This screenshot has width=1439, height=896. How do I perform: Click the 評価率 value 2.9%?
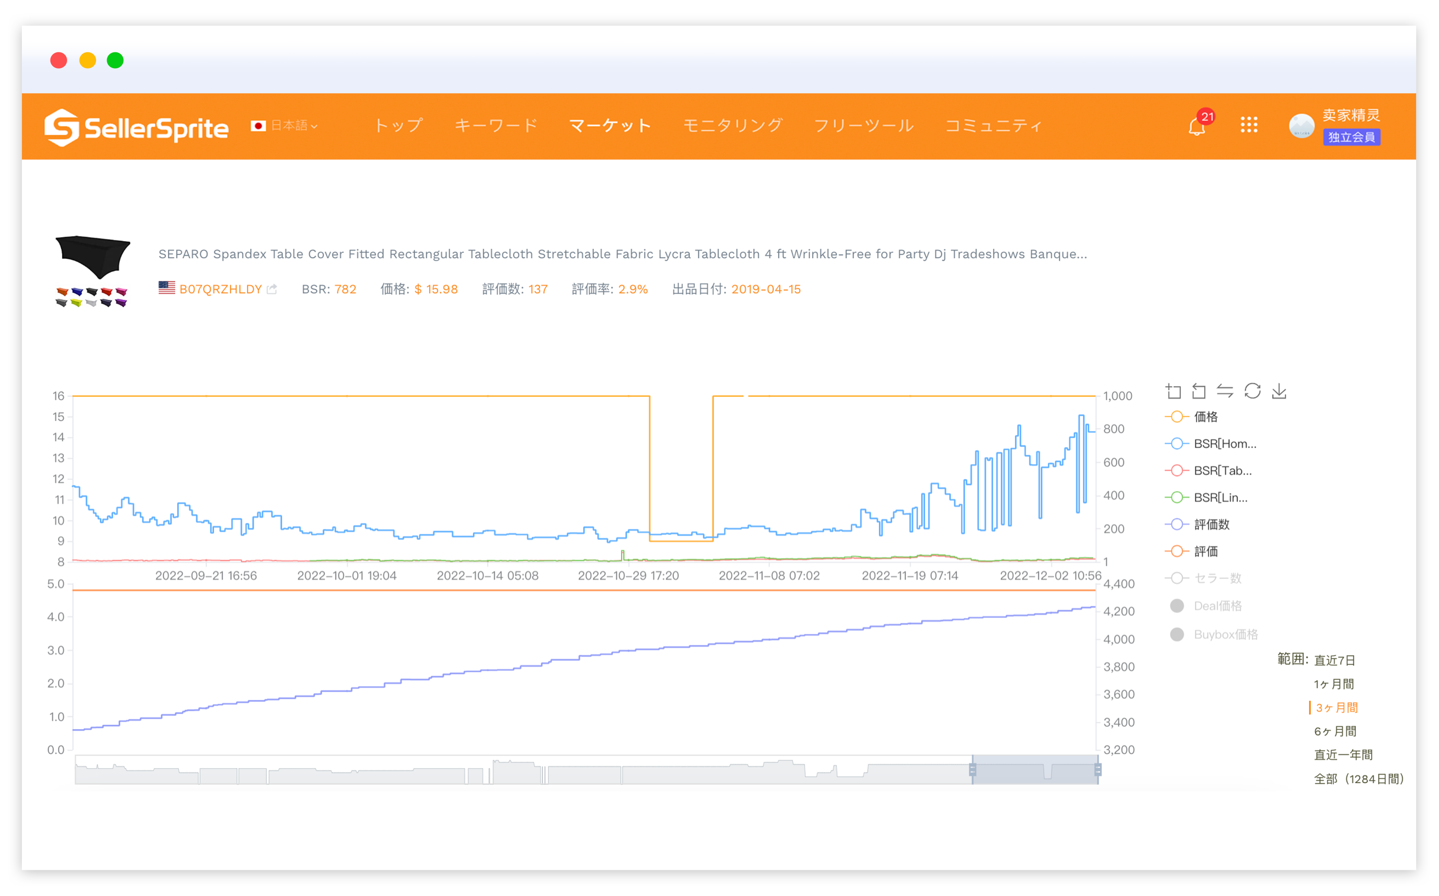pyautogui.click(x=633, y=289)
